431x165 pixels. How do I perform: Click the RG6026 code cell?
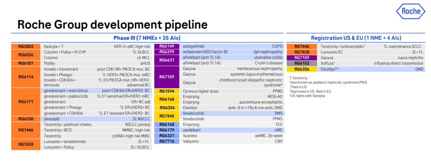tap(26, 55)
